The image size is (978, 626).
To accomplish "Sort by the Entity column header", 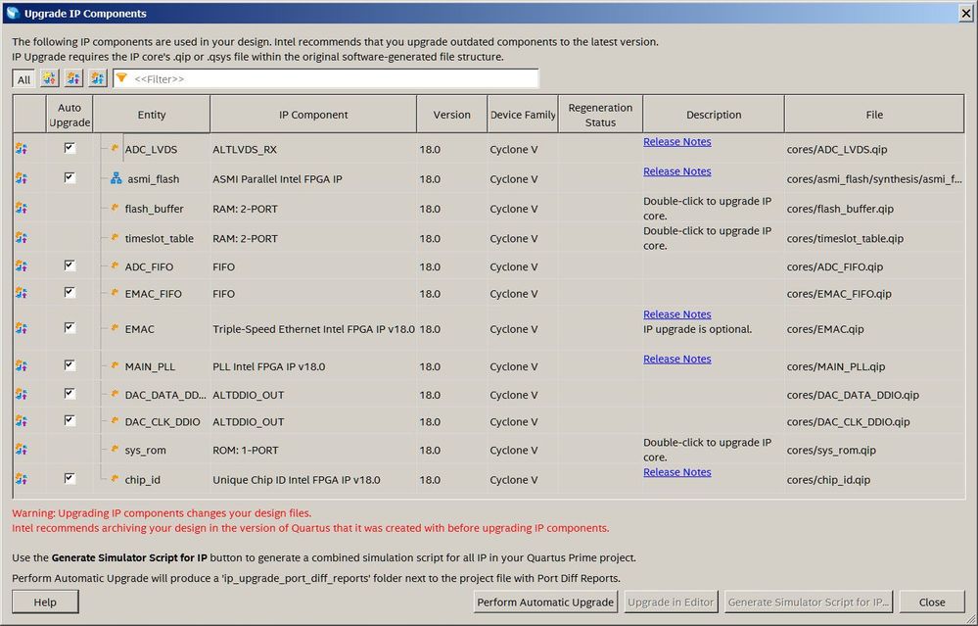I will 151,115.
